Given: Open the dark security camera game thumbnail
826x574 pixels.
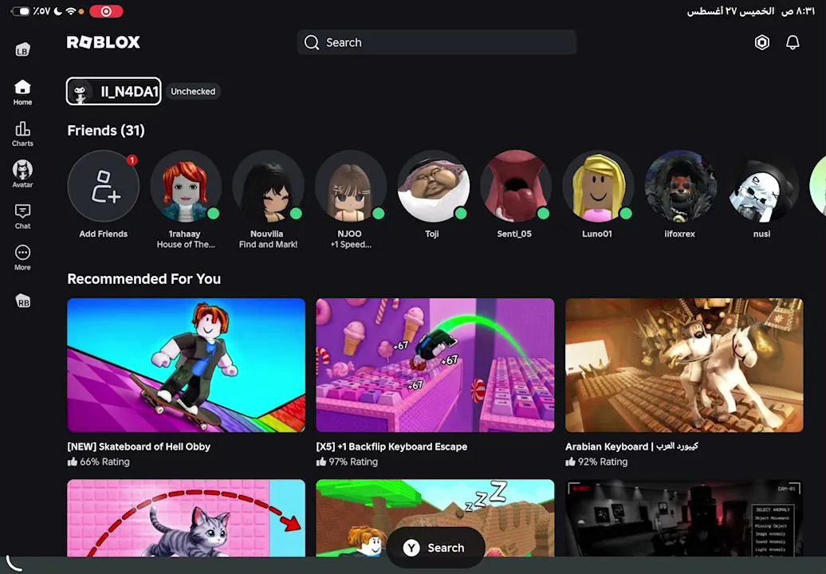Looking at the screenshot, I should coord(684,517).
